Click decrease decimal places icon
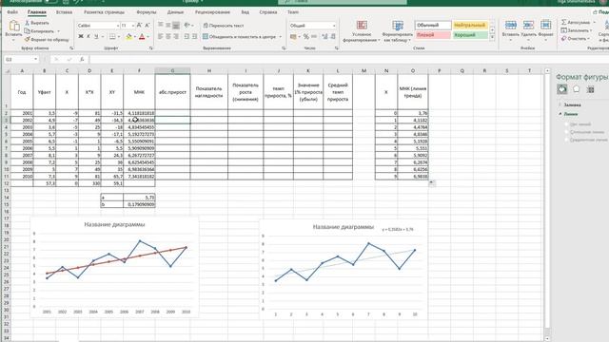 (x=333, y=36)
